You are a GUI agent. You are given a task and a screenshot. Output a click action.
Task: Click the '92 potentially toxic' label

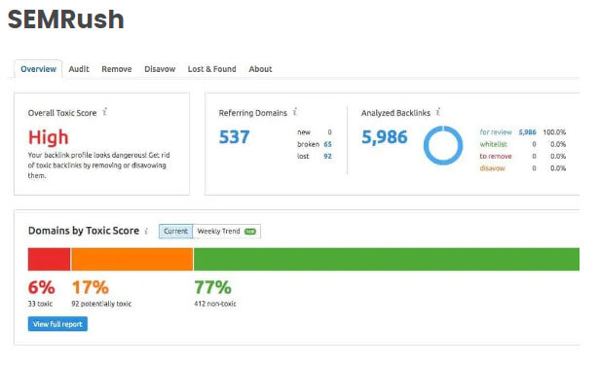pos(101,304)
